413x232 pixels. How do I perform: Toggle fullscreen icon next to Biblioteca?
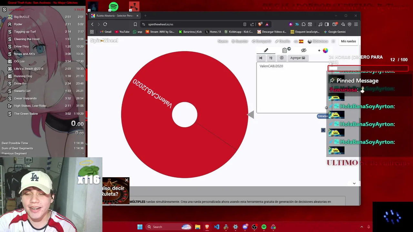pos(333,41)
